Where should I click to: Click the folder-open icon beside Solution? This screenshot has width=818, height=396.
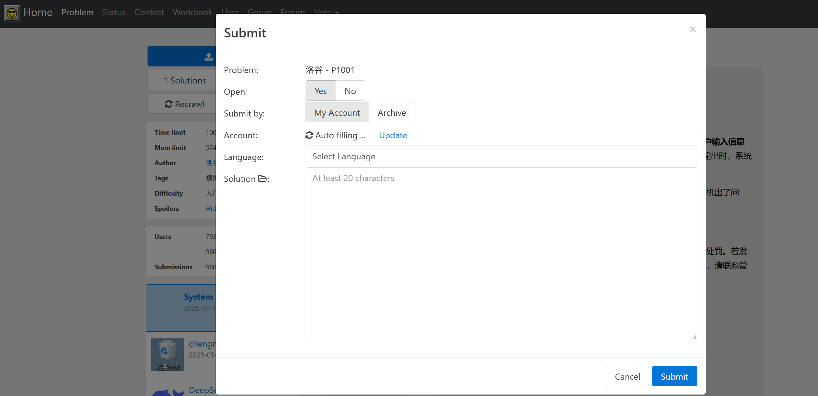coord(263,179)
